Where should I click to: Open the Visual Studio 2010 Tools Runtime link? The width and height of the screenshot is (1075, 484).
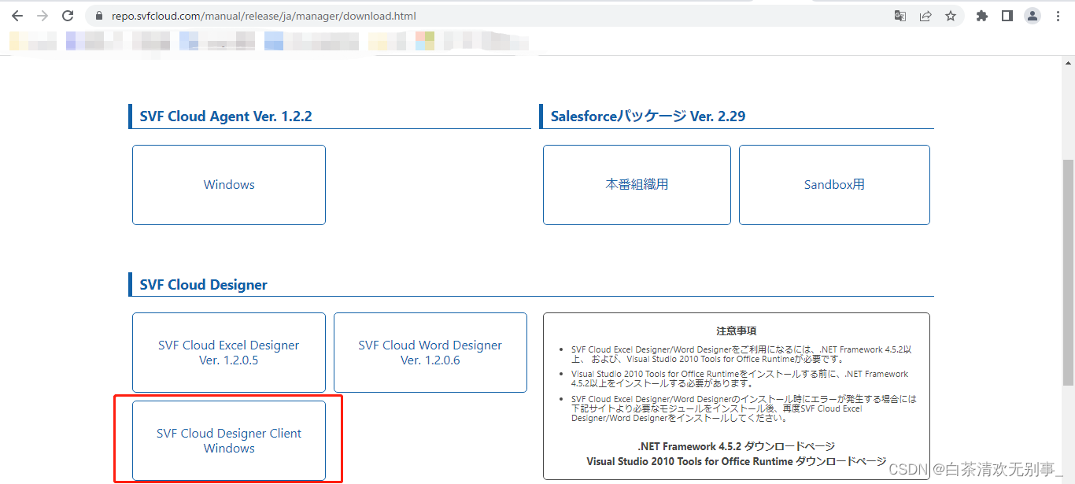[737, 462]
